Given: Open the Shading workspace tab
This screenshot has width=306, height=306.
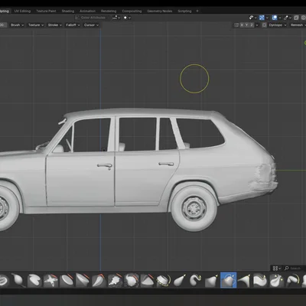Looking at the screenshot, I should pos(68,11).
